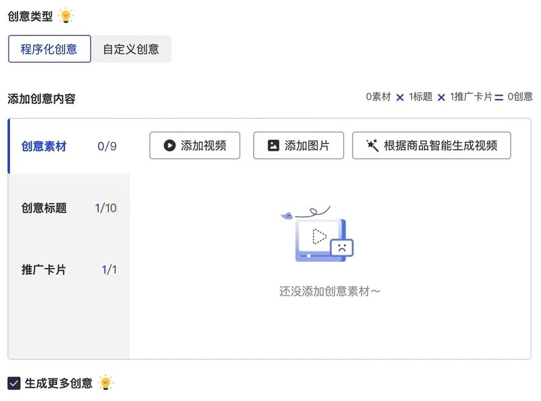This screenshot has width=541, height=401.
Task: Click the play icon in 添加视频
Action: (x=170, y=145)
